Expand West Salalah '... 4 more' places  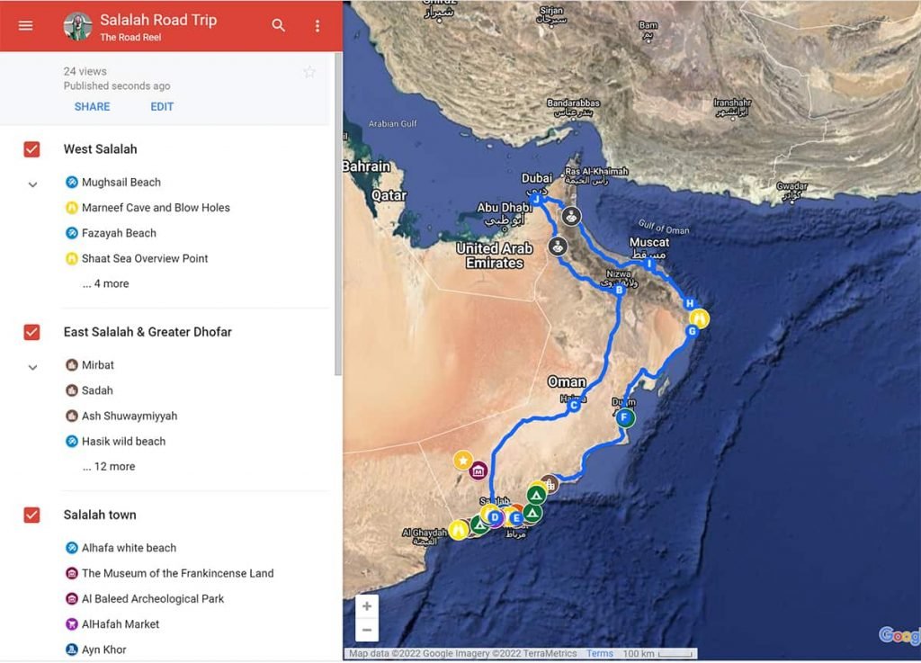(105, 283)
